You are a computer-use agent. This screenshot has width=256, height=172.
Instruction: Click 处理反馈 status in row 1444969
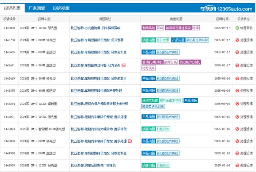246,165
